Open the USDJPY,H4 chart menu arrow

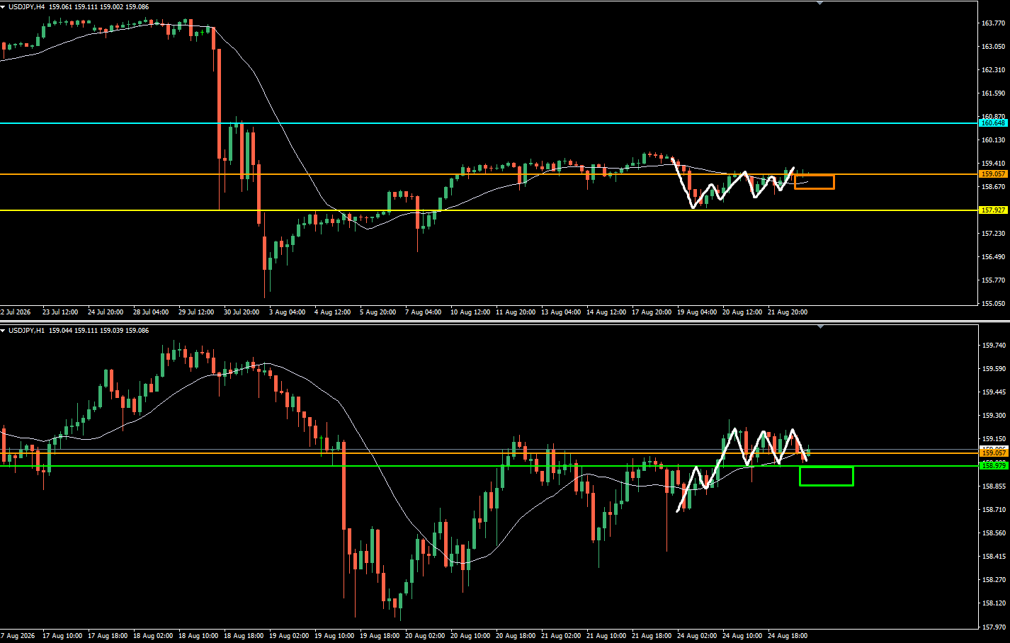point(3,7)
